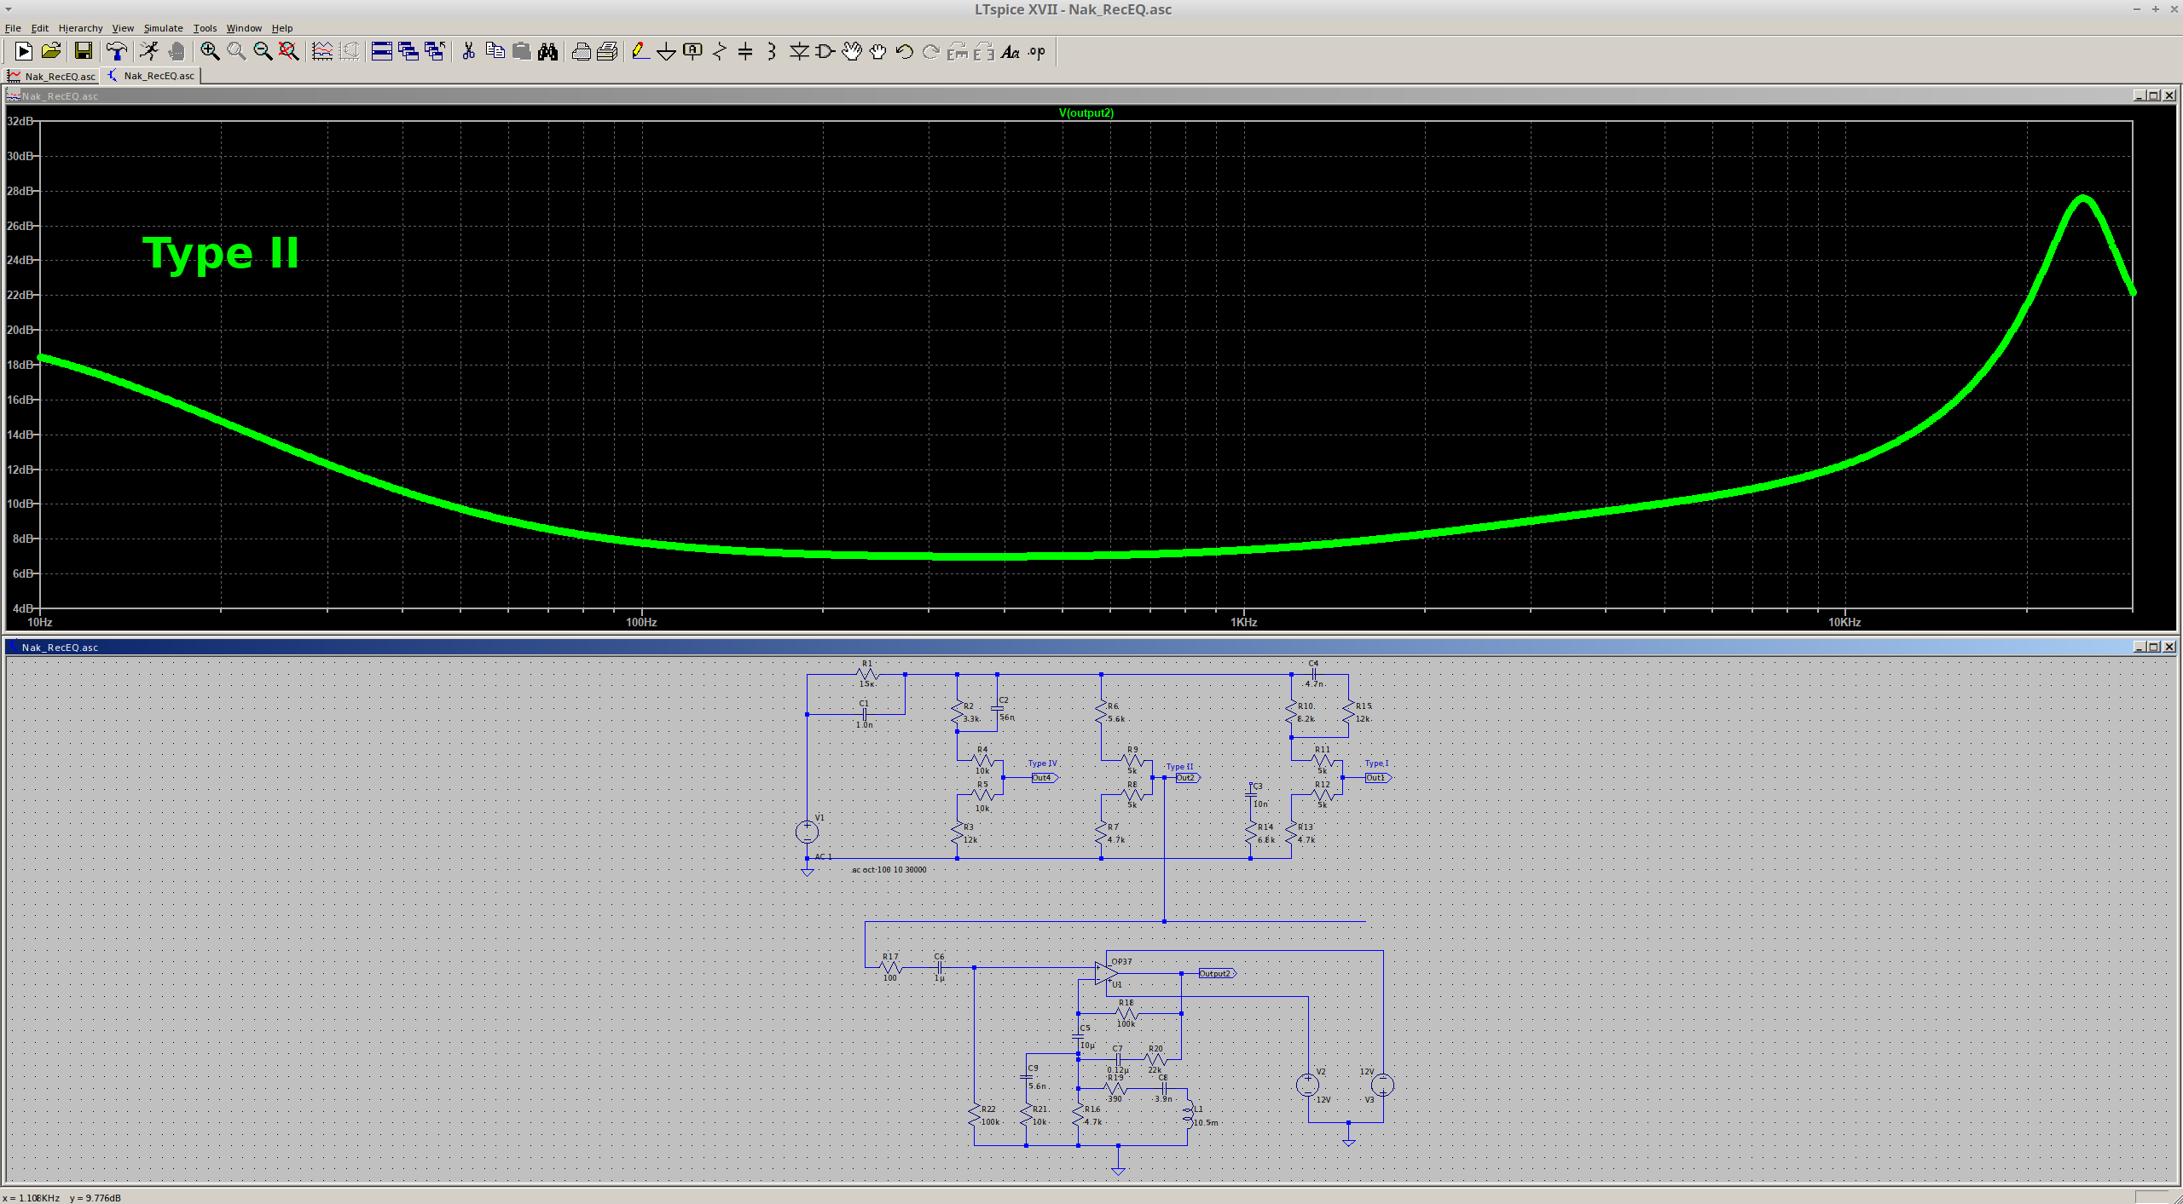Click the cascade windows icon

click(408, 52)
